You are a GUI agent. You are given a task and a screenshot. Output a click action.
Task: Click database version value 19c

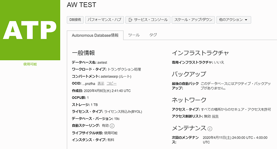click(x=117, y=119)
